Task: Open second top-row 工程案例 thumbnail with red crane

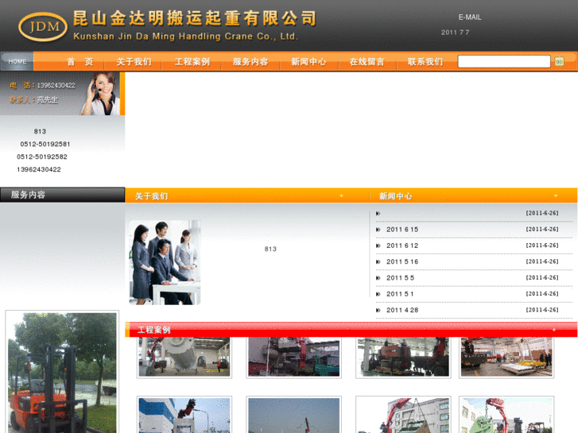Action: [x=294, y=357]
